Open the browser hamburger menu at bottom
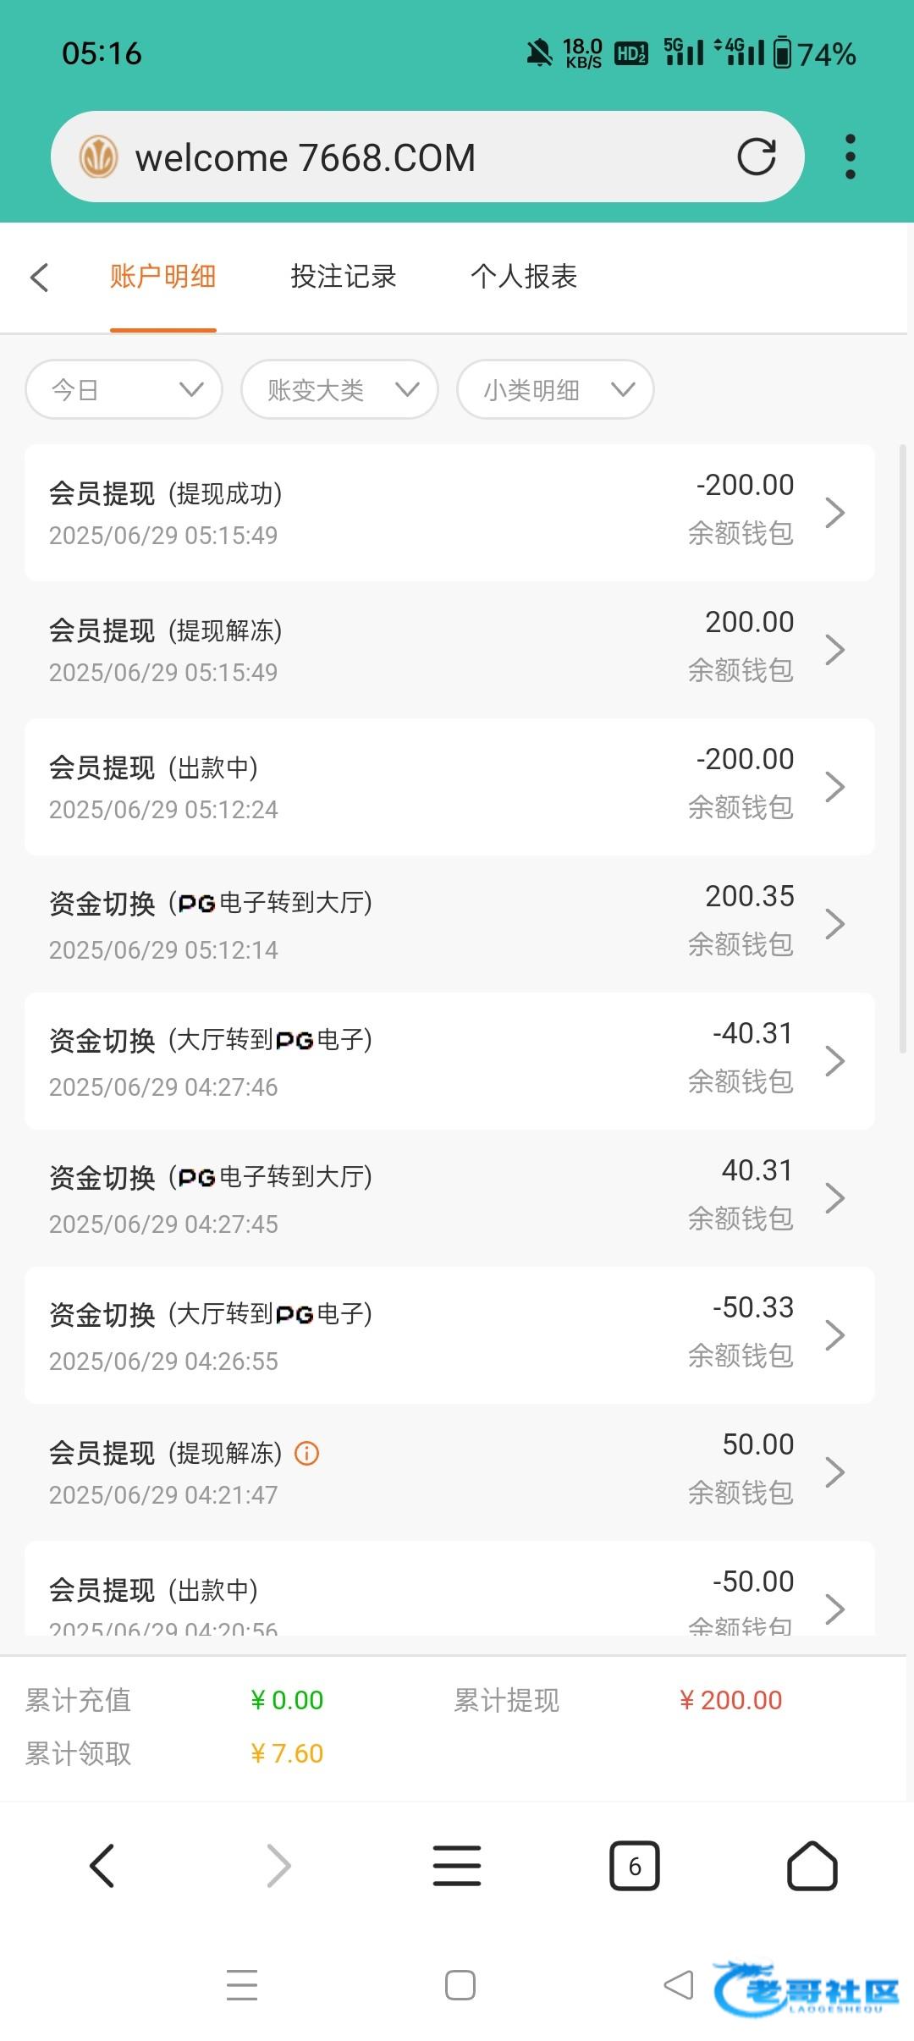 tap(457, 1866)
